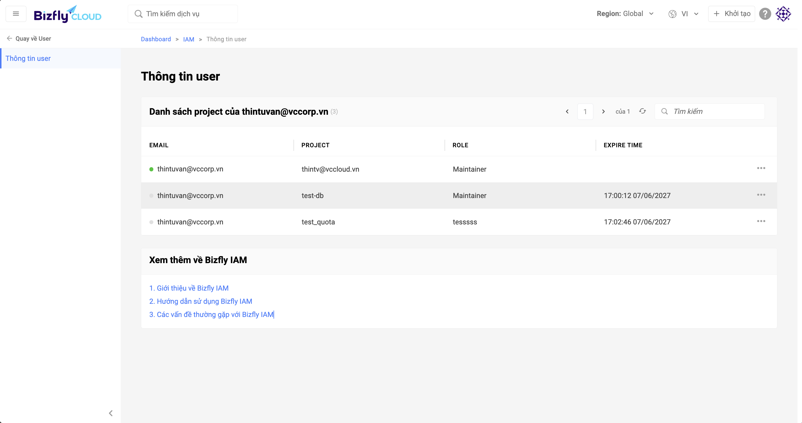The image size is (802, 423).
Task: Open actions menu for test_quota row
Action: (x=761, y=221)
